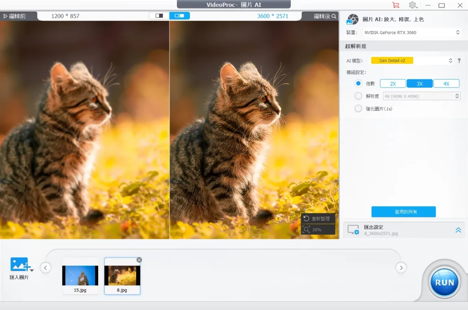This screenshot has height=310, width=468.
Task: Select split-view compare mode icon
Action: pyautogui.click(x=180, y=15)
